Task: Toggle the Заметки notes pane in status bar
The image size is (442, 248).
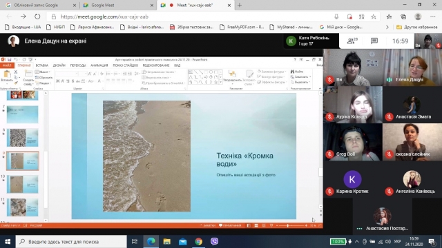Action: click(x=207, y=225)
